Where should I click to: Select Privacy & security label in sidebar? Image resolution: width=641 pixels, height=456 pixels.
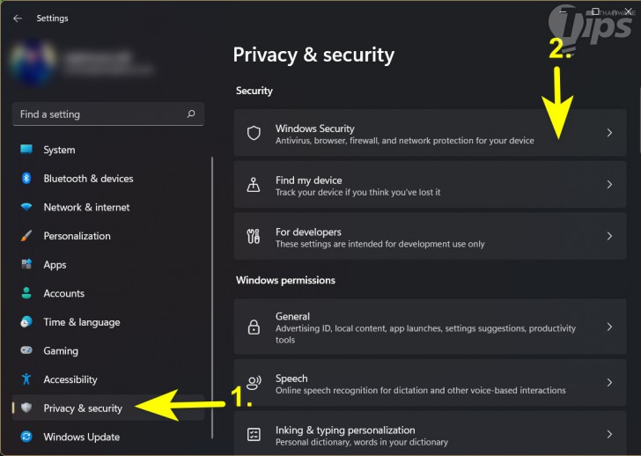tap(83, 408)
